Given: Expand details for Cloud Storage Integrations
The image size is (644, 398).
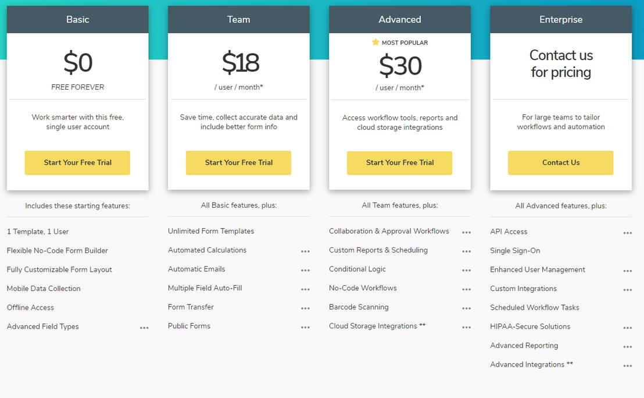Looking at the screenshot, I should [466, 328].
